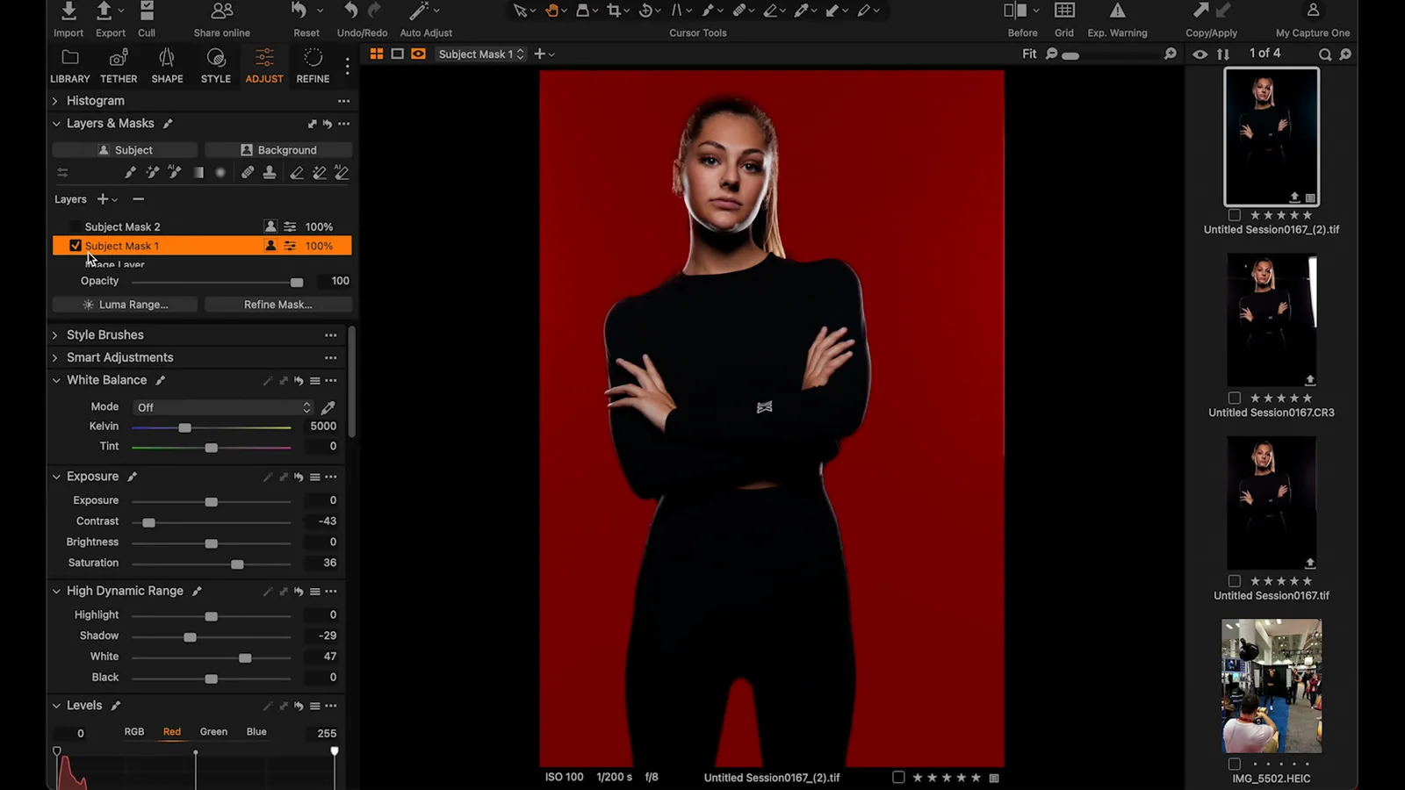1405x790 pixels.
Task: Switch to the LIBRARY tab
Action: click(x=70, y=67)
